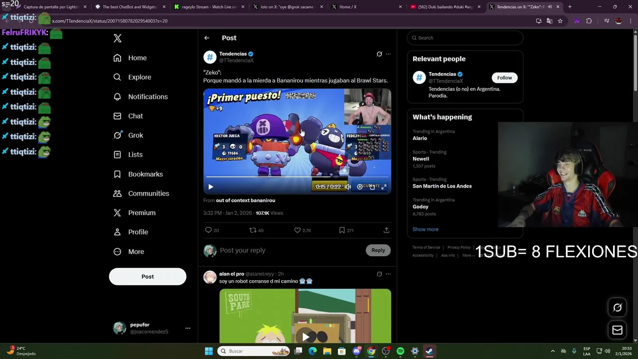
Task: Click the X Search box
Action: (x=465, y=38)
